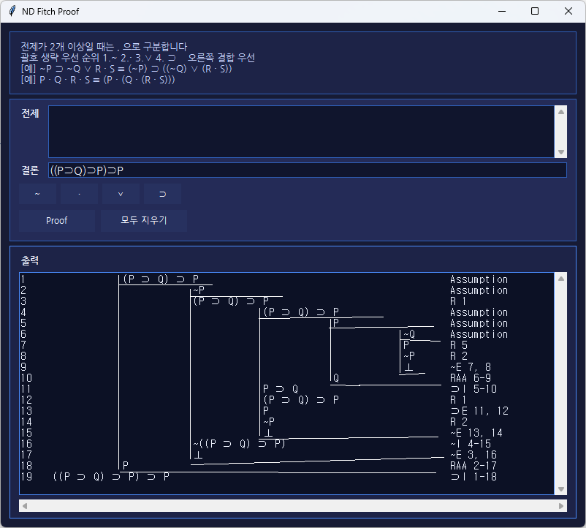Image resolution: width=586 pixels, height=528 pixels.
Task: Click the output horizontal scrollbar track
Action: 292,505
